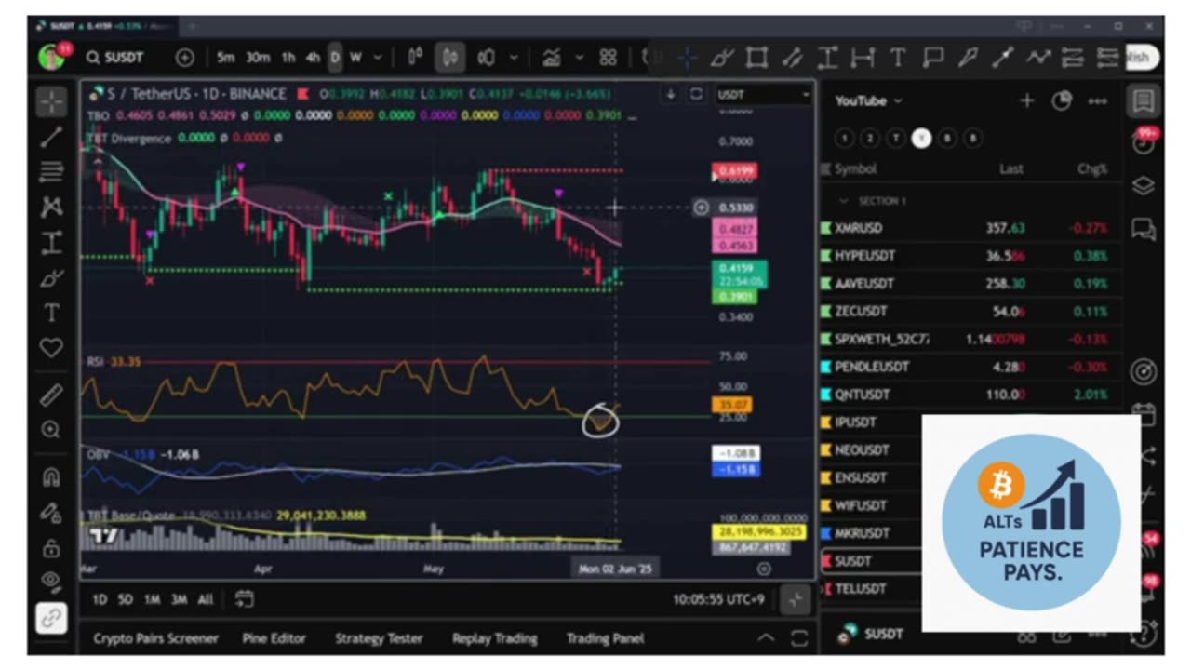Image resolution: width=1191 pixels, height=670 pixels.
Task: Open the watchlist panel icon in right sidebar
Action: [1144, 100]
